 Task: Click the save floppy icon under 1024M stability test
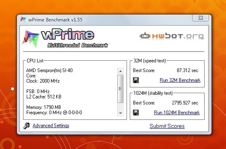[136, 113]
